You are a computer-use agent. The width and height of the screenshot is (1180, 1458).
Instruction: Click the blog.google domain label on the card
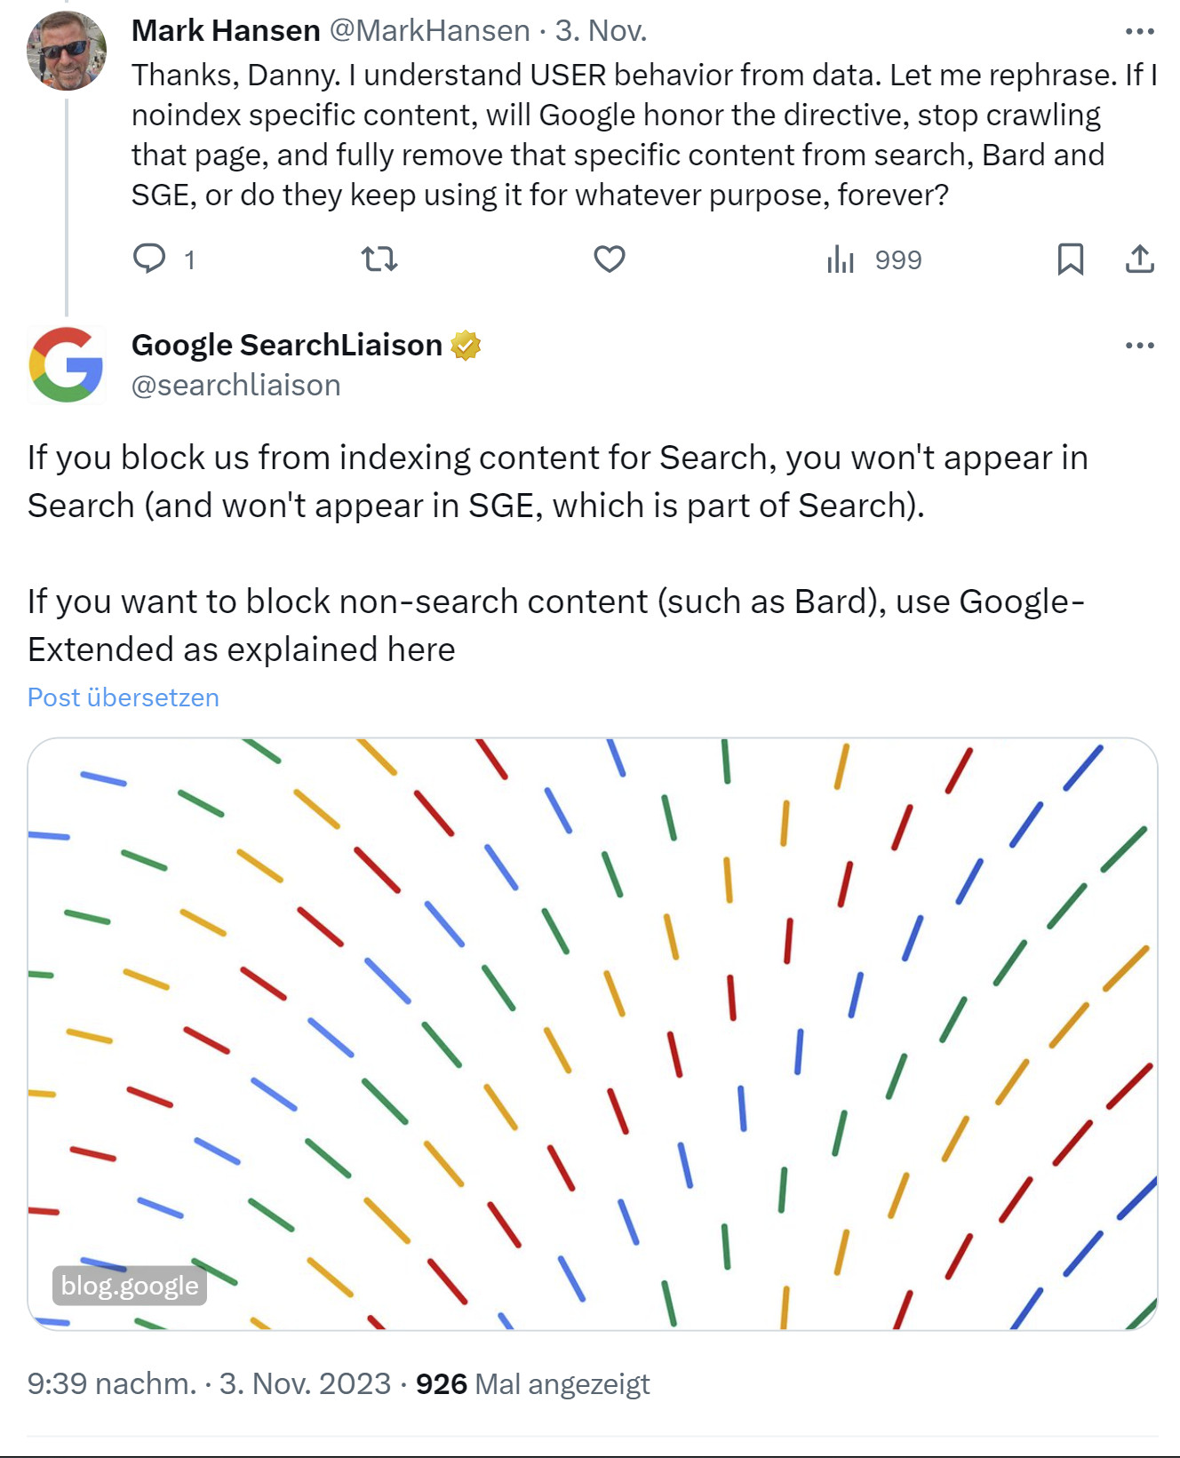click(130, 1286)
